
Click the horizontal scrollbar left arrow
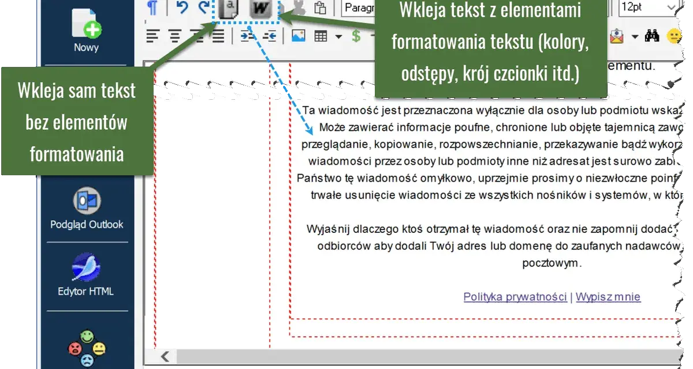[165, 356]
